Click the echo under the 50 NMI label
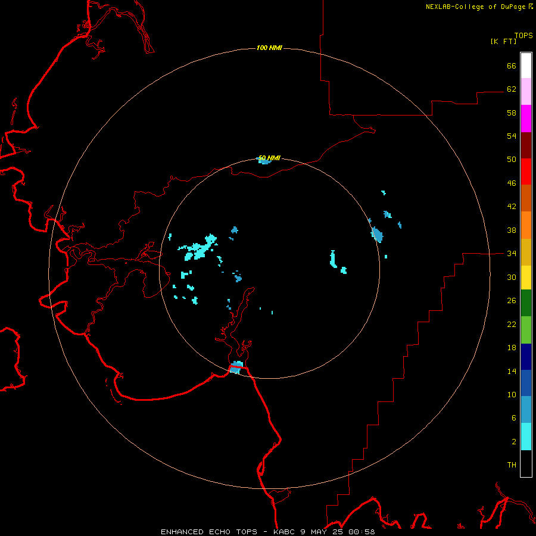The image size is (536, 536). point(264,161)
